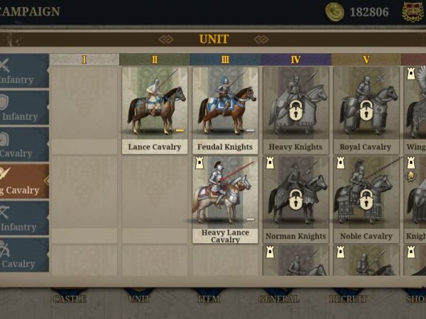Open the ITEM menu
The height and width of the screenshot is (319, 426).
(209, 298)
